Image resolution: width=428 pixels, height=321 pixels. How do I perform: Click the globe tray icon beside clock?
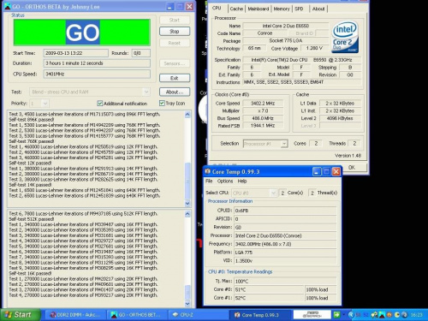pos(405,315)
